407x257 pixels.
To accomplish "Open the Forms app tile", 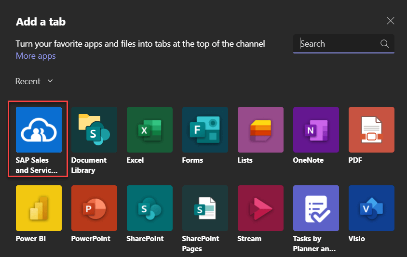I will [x=205, y=130].
